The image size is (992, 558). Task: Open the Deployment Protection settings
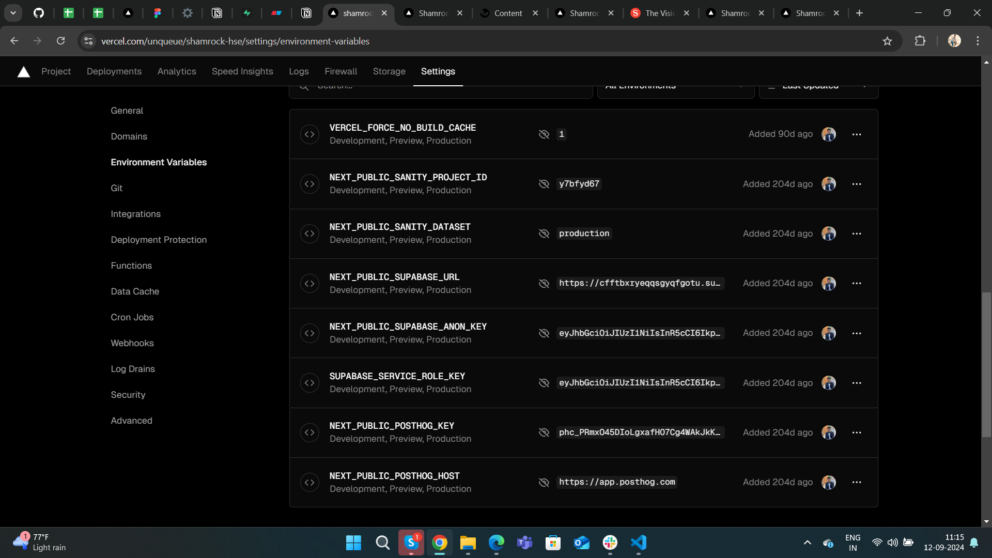click(x=159, y=240)
